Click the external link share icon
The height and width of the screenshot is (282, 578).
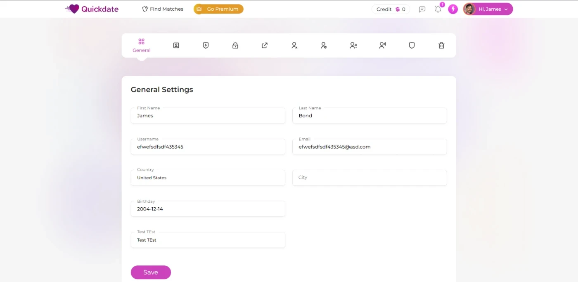[265, 45]
